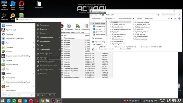Open Документы in the dark Start pane

(48, 29)
